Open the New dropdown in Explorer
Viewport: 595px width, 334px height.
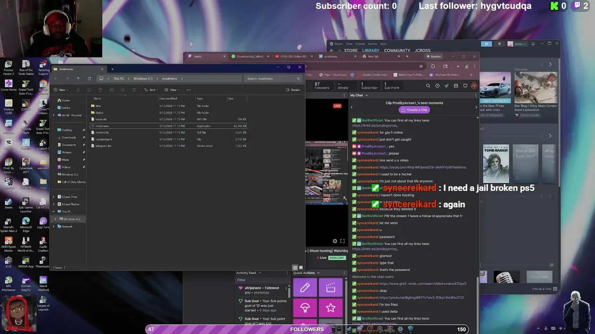coord(60,90)
